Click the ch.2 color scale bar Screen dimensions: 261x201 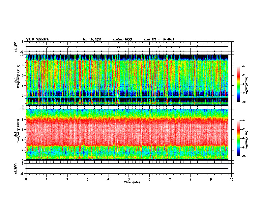(x=238, y=138)
